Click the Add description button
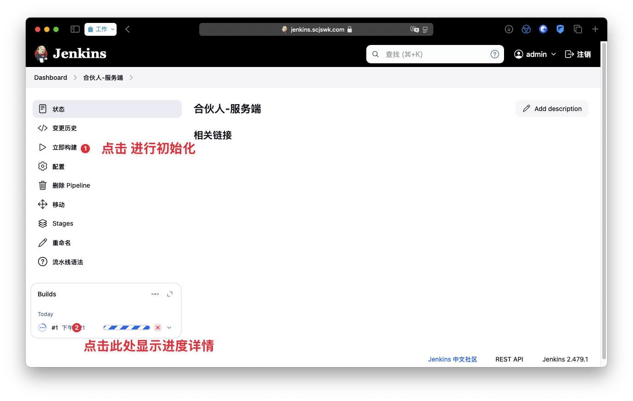 point(552,109)
